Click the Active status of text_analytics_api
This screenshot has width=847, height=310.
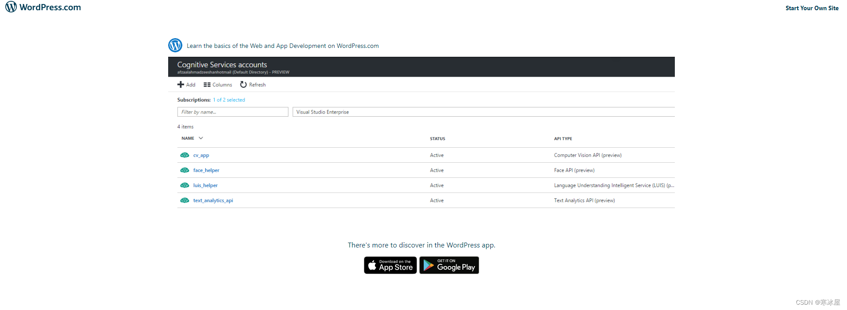(437, 200)
